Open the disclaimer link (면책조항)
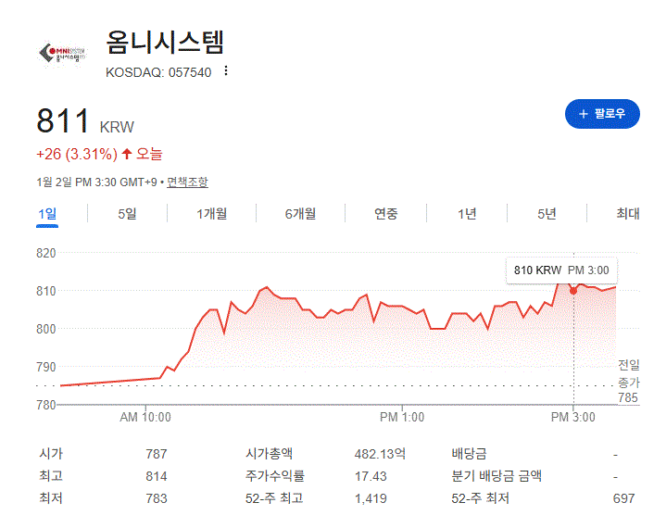Image resolution: width=654 pixels, height=528 pixels. point(187,182)
